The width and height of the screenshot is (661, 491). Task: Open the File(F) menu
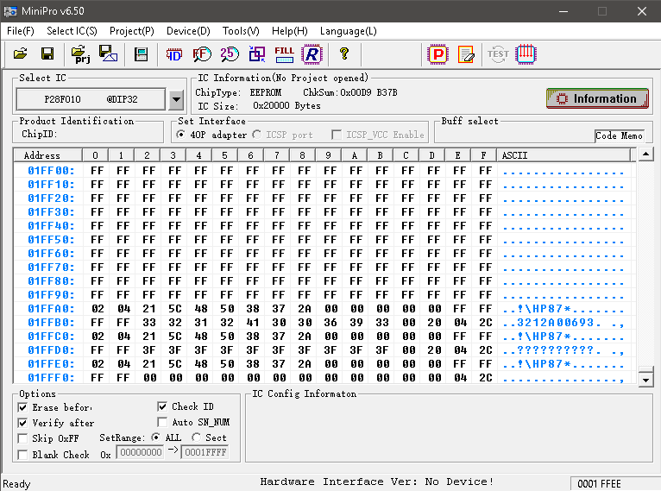click(x=21, y=31)
